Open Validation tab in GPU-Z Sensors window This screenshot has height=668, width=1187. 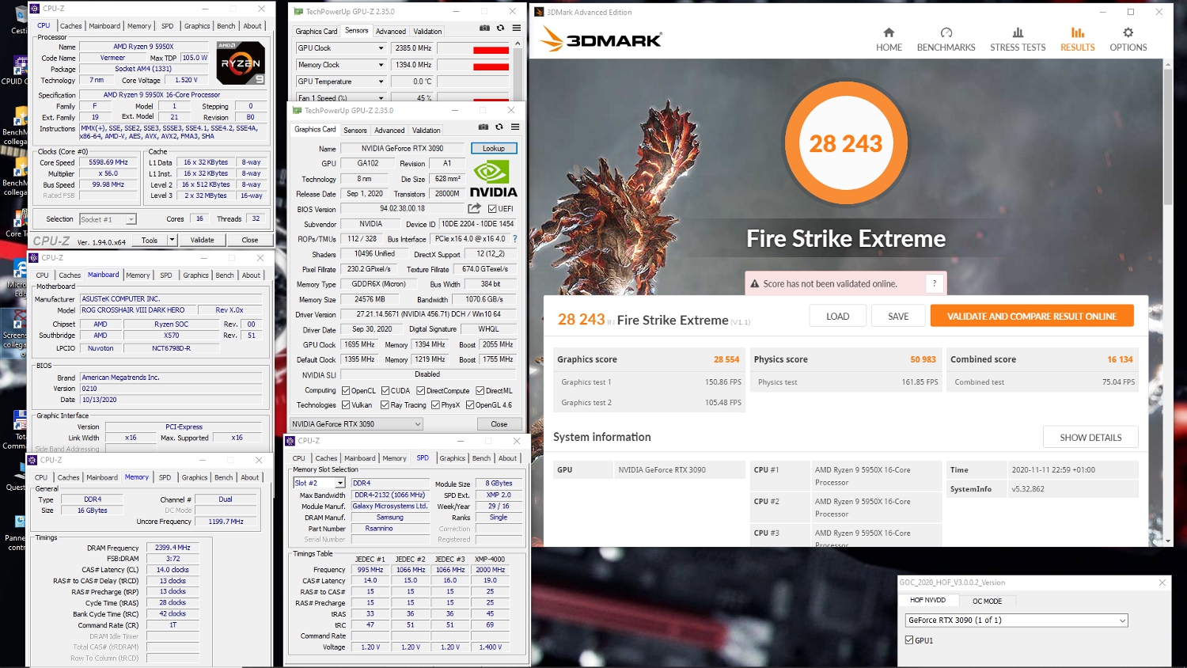click(x=427, y=32)
